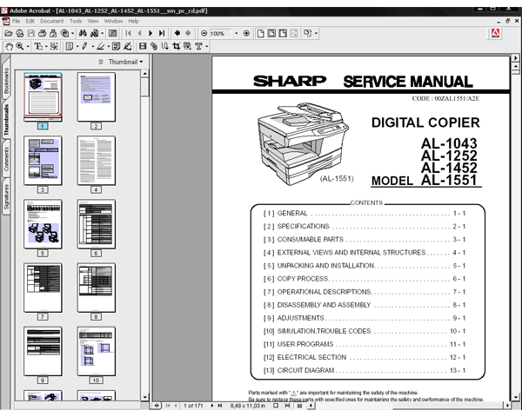Open page 5 thumbnail
Screen dimensions: 522x417
pos(43,224)
